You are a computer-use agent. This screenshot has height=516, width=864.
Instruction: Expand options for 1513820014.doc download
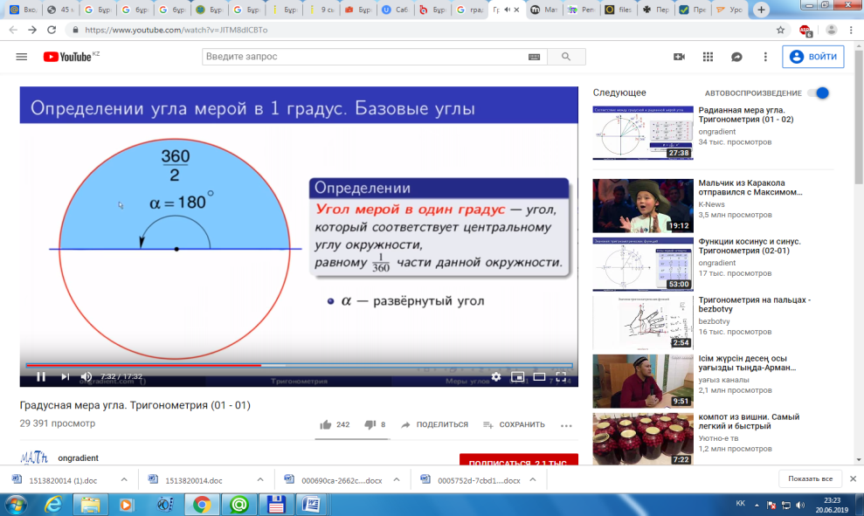point(260,480)
